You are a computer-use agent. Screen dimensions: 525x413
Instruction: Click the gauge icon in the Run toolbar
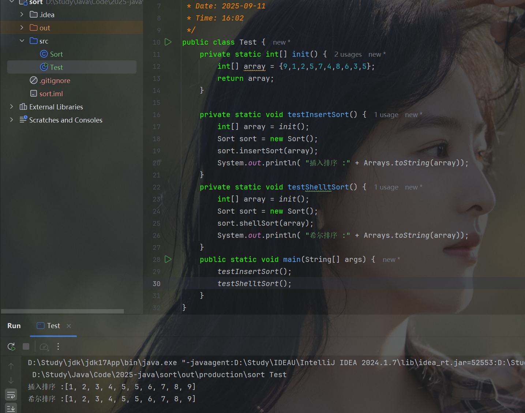coord(44,346)
